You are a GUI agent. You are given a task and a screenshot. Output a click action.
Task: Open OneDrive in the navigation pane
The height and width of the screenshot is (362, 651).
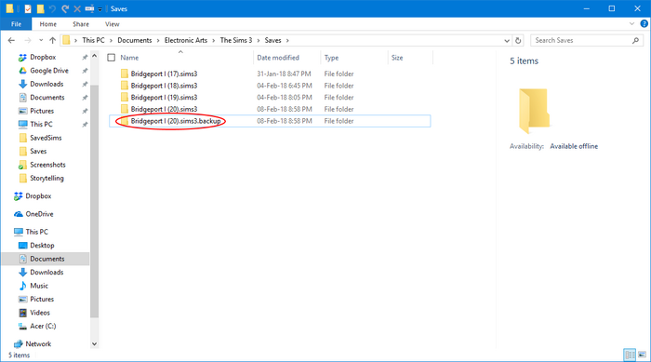point(39,214)
